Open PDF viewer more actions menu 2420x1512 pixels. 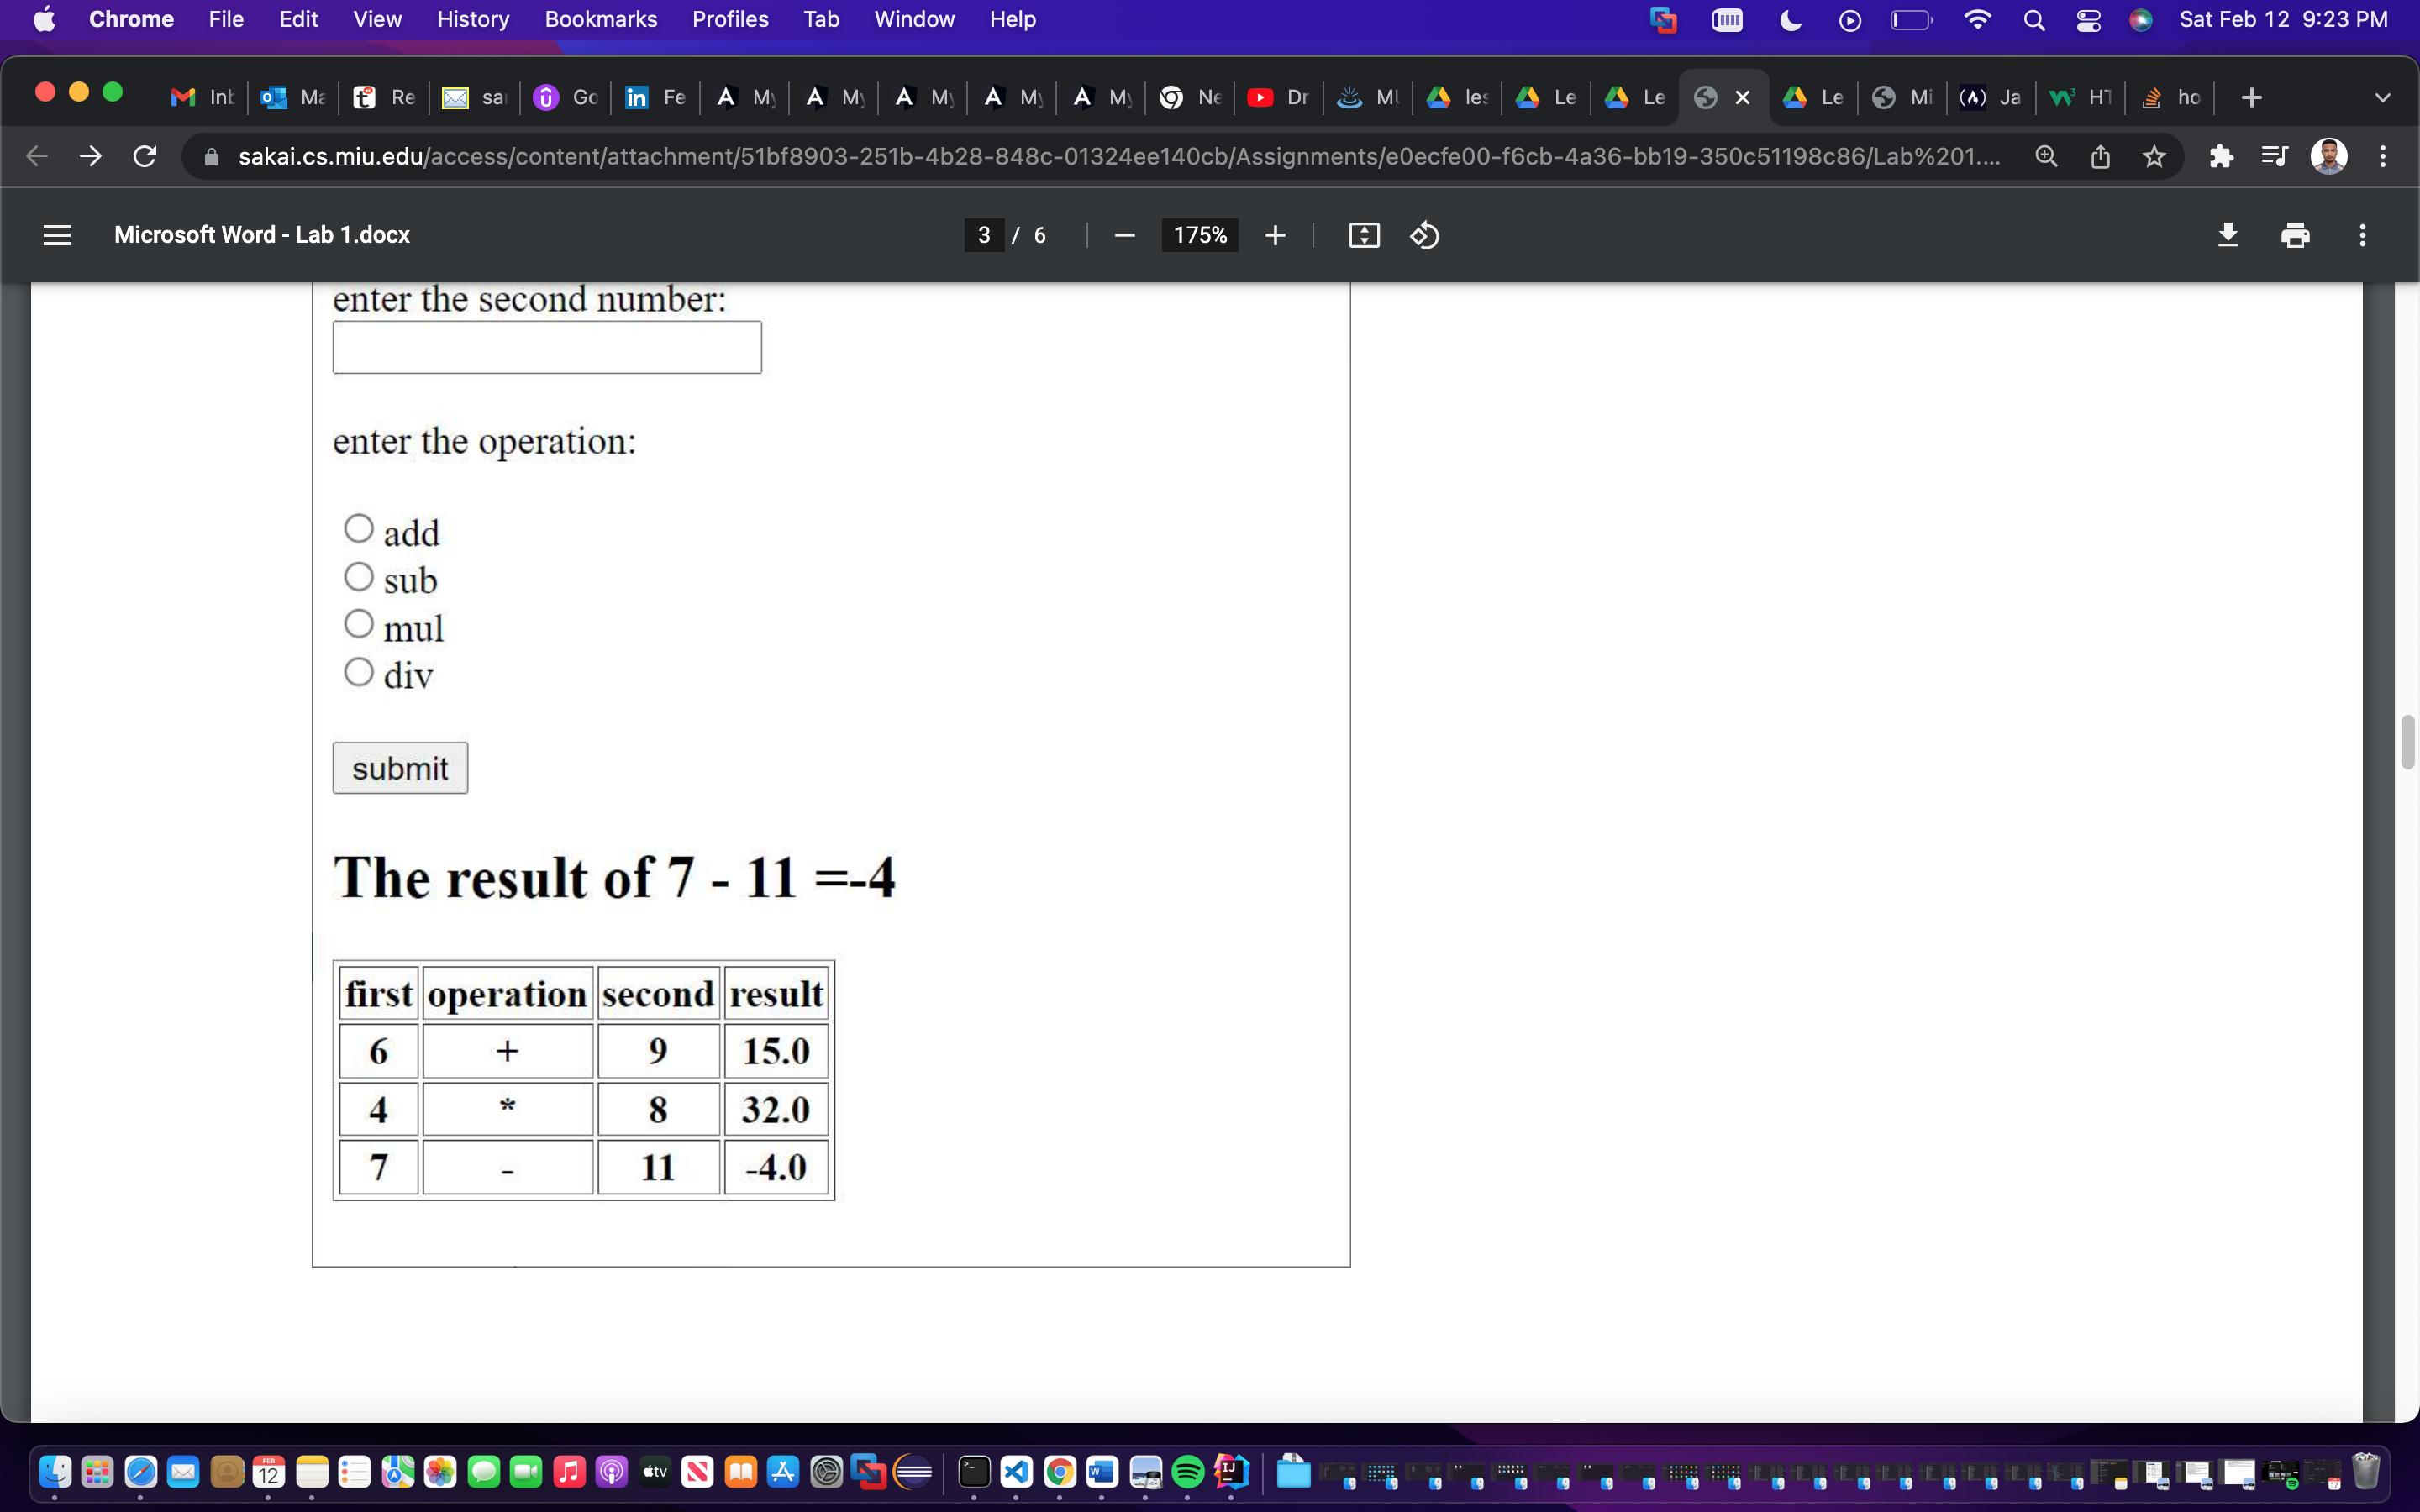tap(2362, 235)
